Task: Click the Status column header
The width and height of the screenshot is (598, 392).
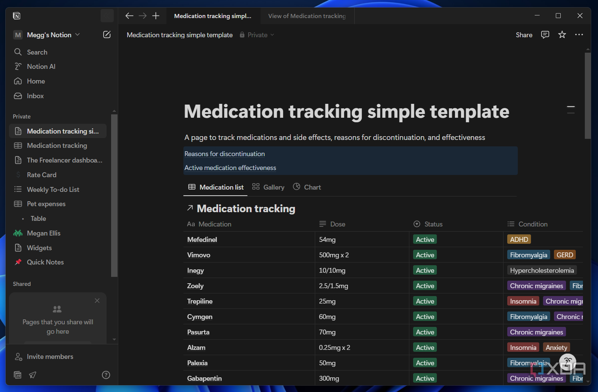Action: coord(456,224)
